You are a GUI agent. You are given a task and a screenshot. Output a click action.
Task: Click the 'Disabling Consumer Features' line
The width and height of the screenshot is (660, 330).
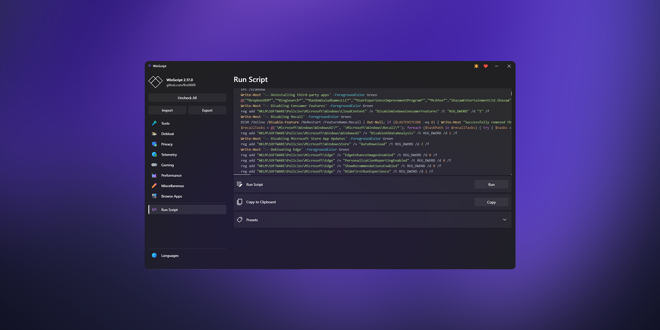tap(307, 106)
